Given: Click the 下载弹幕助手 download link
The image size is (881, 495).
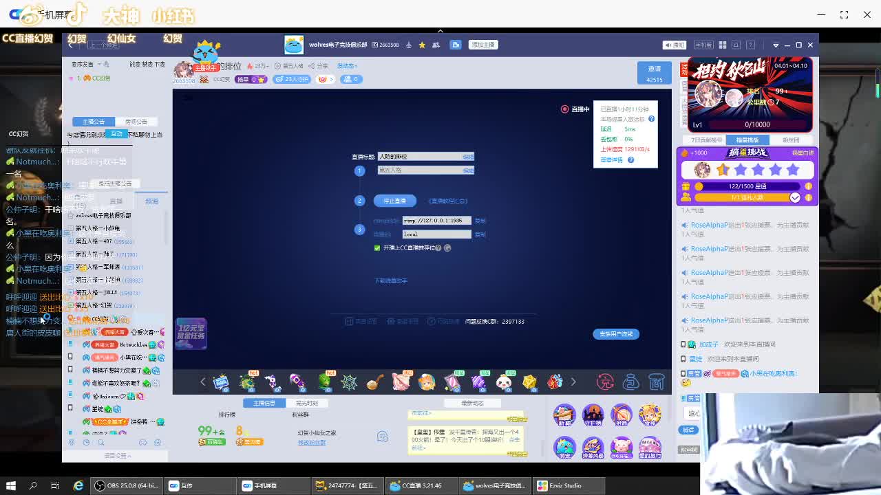Looking at the screenshot, I should click(x=390, y=280).
